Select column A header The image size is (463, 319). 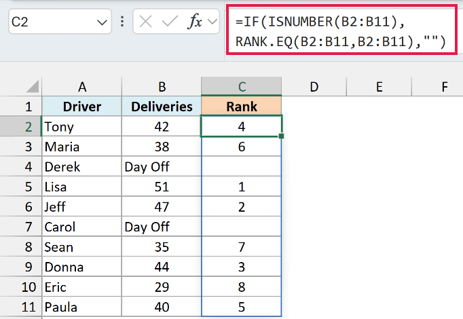(81, 87)
